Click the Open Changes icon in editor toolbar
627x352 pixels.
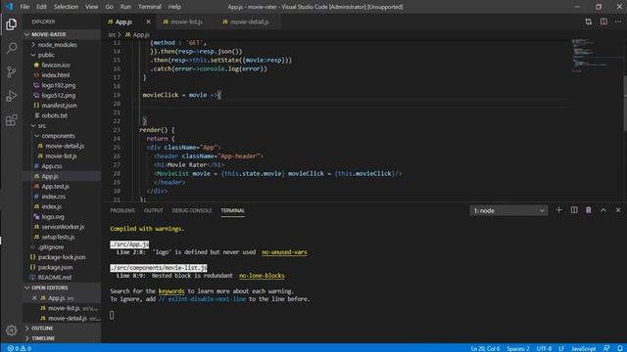coord(588,22)
